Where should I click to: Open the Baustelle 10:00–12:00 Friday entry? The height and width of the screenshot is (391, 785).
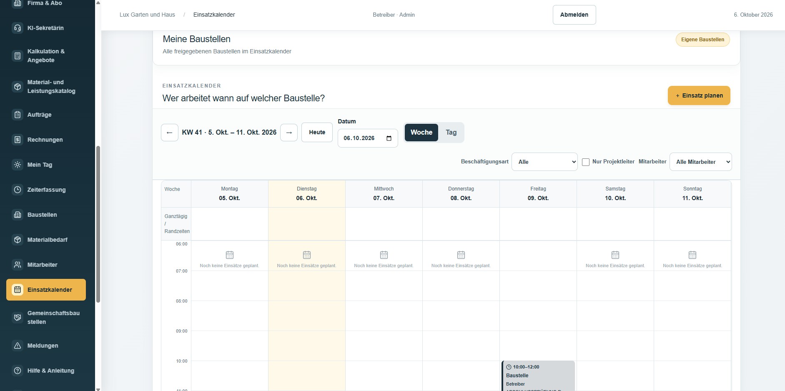point(538,376)
